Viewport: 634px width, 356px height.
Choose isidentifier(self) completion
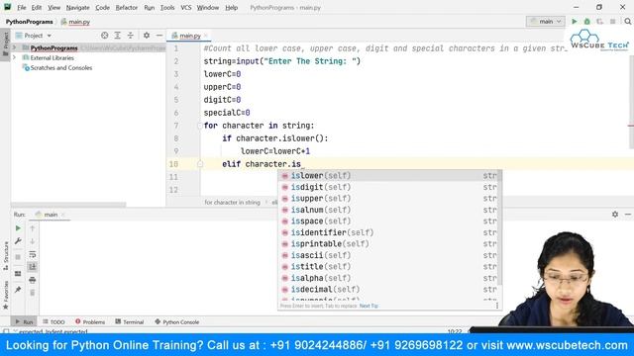[389, 232]
